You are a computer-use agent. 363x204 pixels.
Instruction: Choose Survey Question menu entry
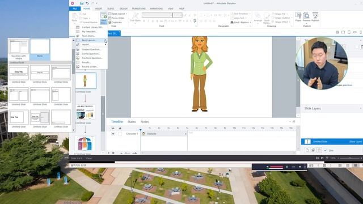91,54
